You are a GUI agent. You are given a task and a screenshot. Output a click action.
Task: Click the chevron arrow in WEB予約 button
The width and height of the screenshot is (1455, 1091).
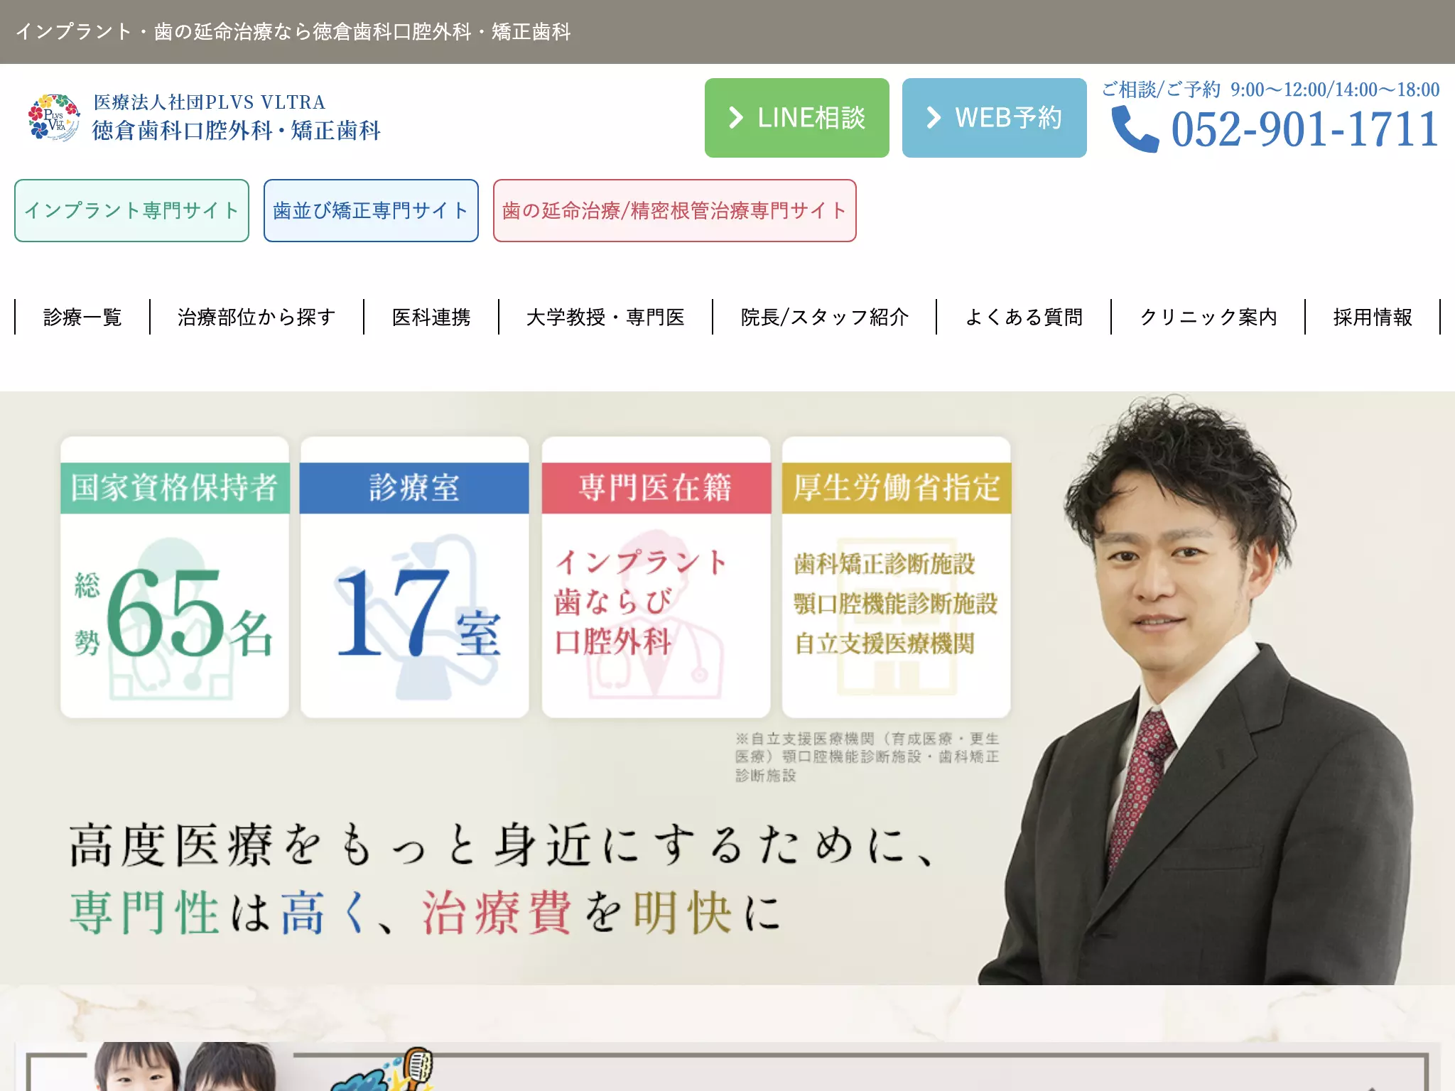934,118
